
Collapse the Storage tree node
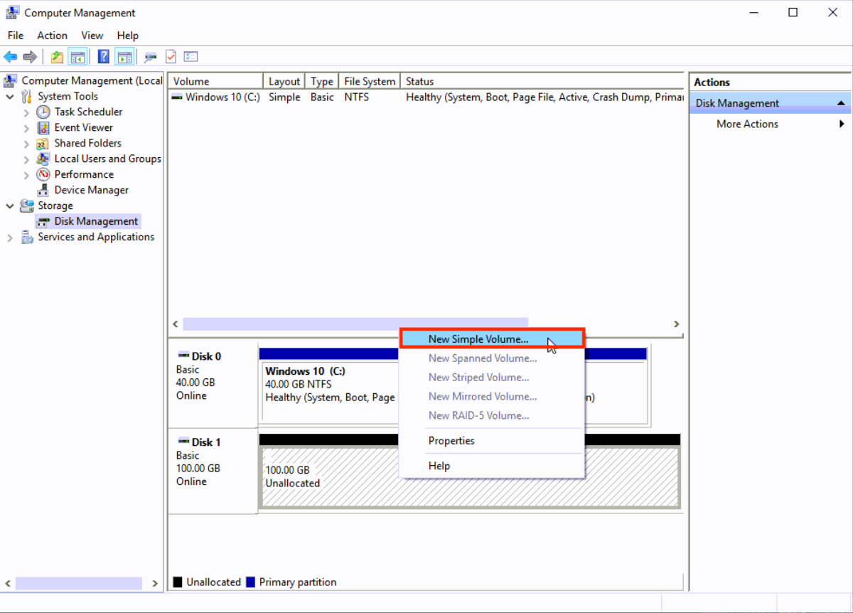(10, 206)
